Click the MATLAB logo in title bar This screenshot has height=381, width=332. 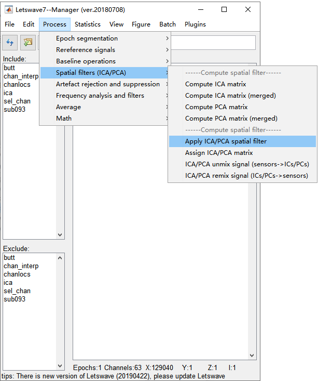[9, 10]
